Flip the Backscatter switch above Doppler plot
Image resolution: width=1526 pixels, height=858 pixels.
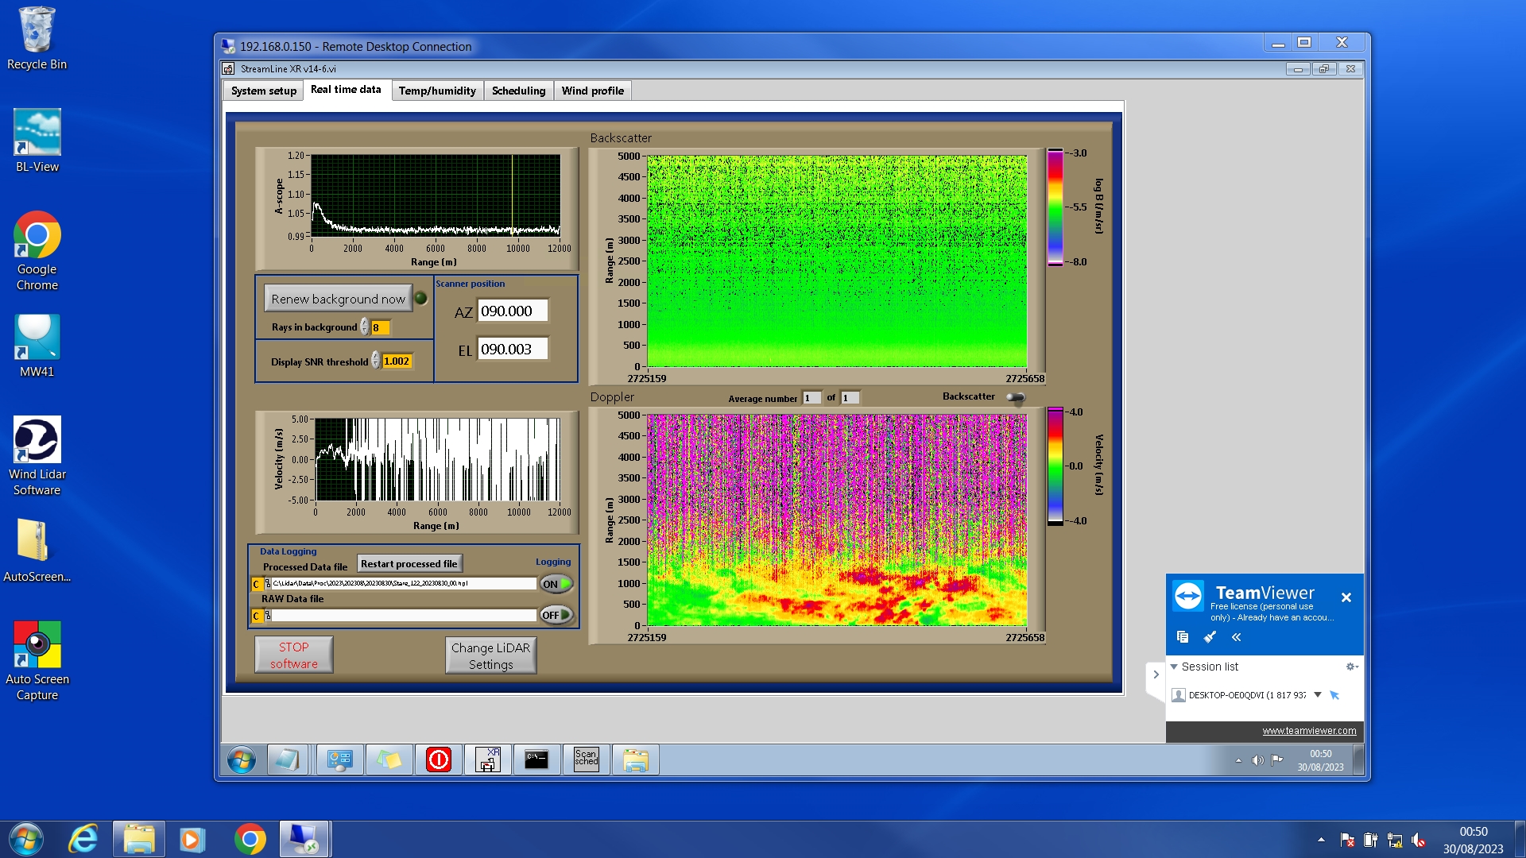point(1015,397)
